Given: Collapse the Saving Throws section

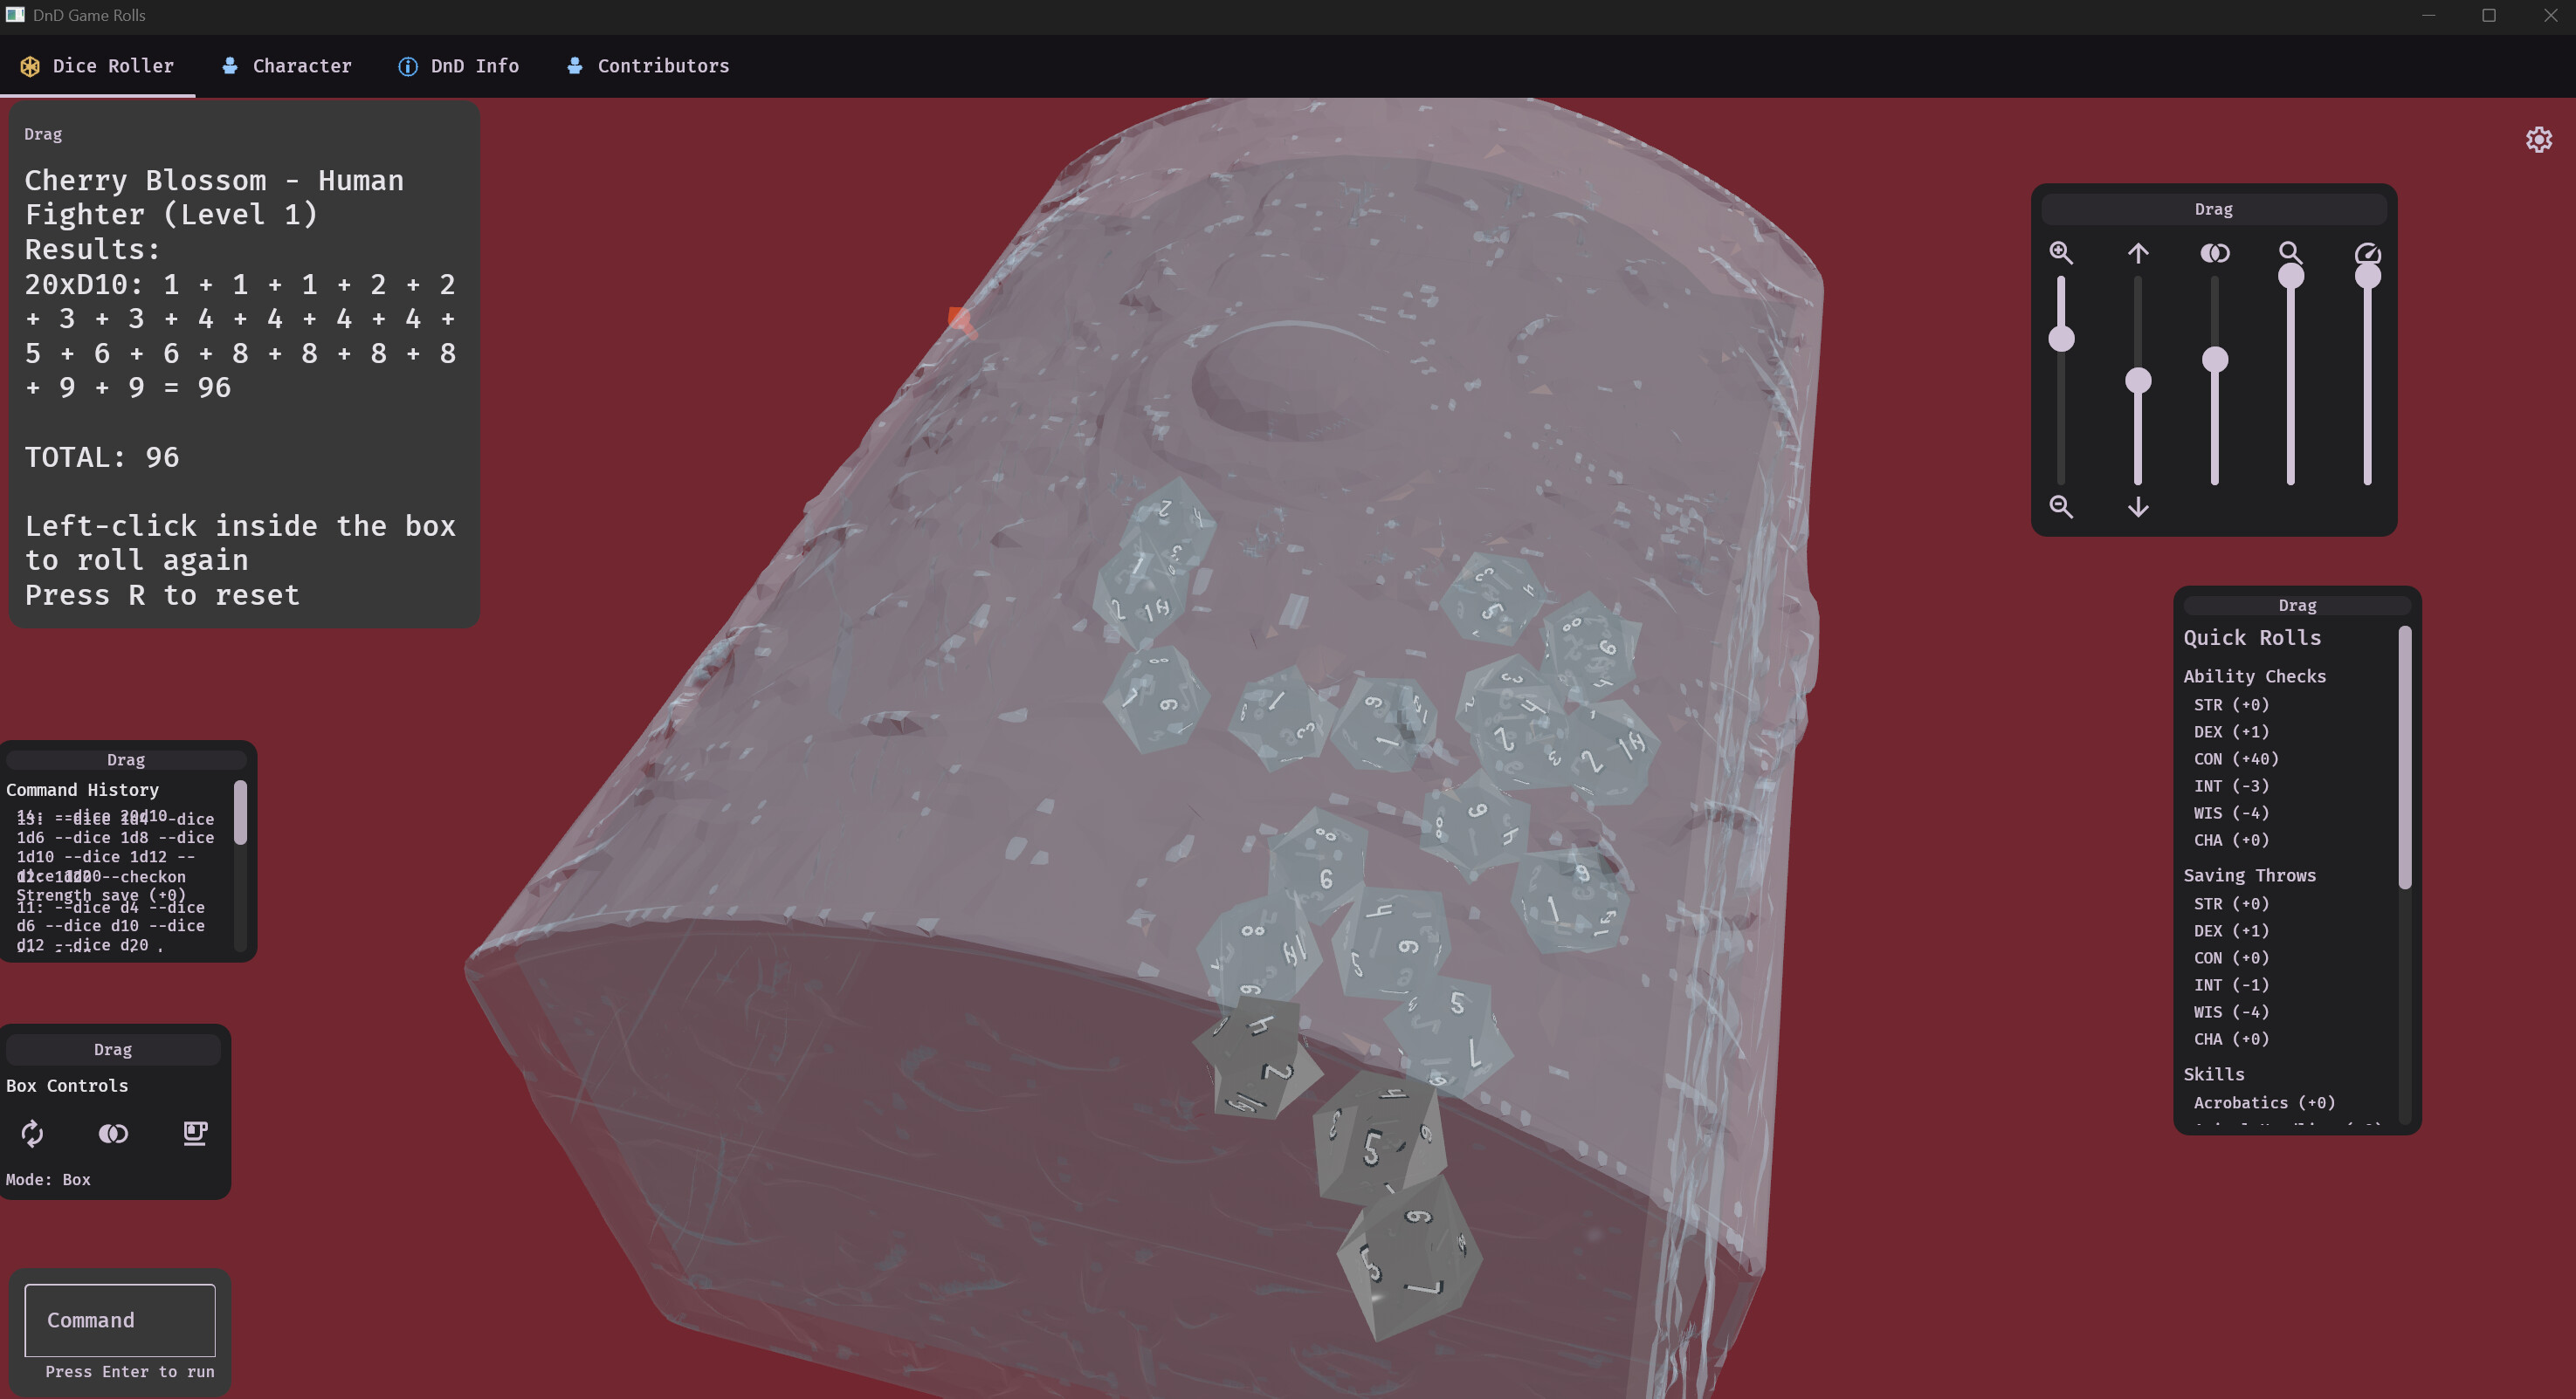Looking at the screenshot, I should (x=2249, y=875).
